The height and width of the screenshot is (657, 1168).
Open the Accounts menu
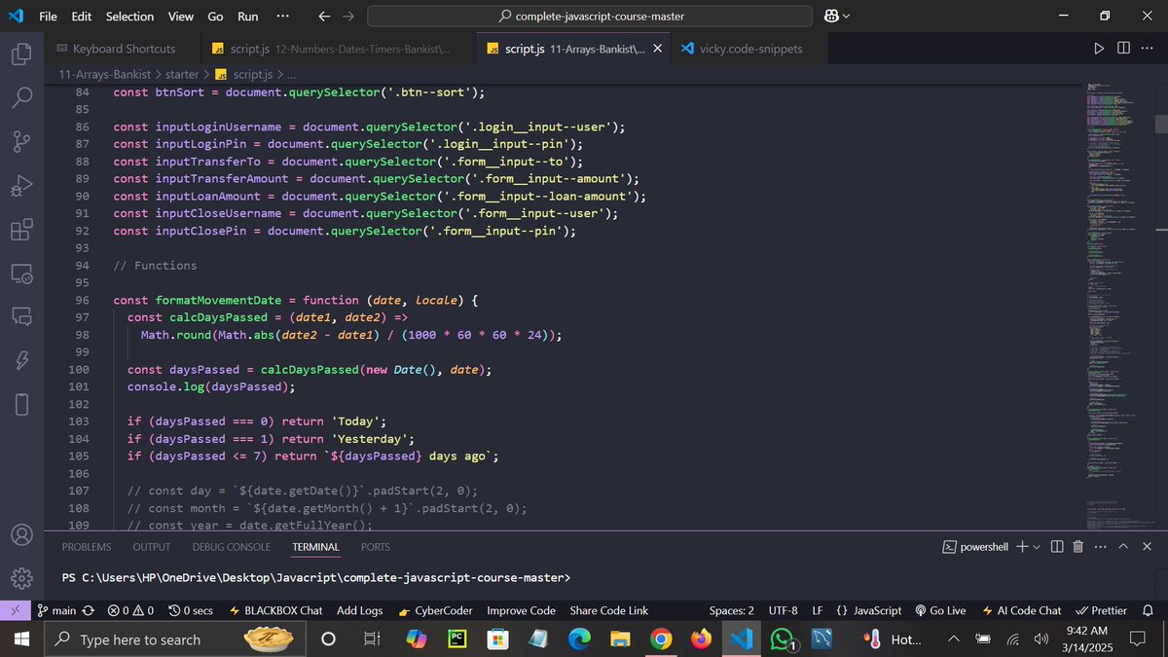point(21,535)
